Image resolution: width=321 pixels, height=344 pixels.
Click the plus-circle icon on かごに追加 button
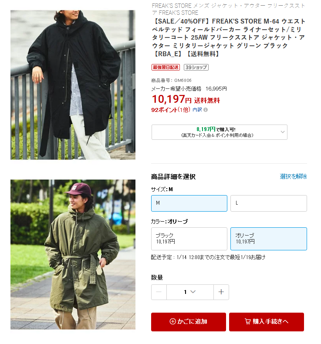[x=172, y=321]
